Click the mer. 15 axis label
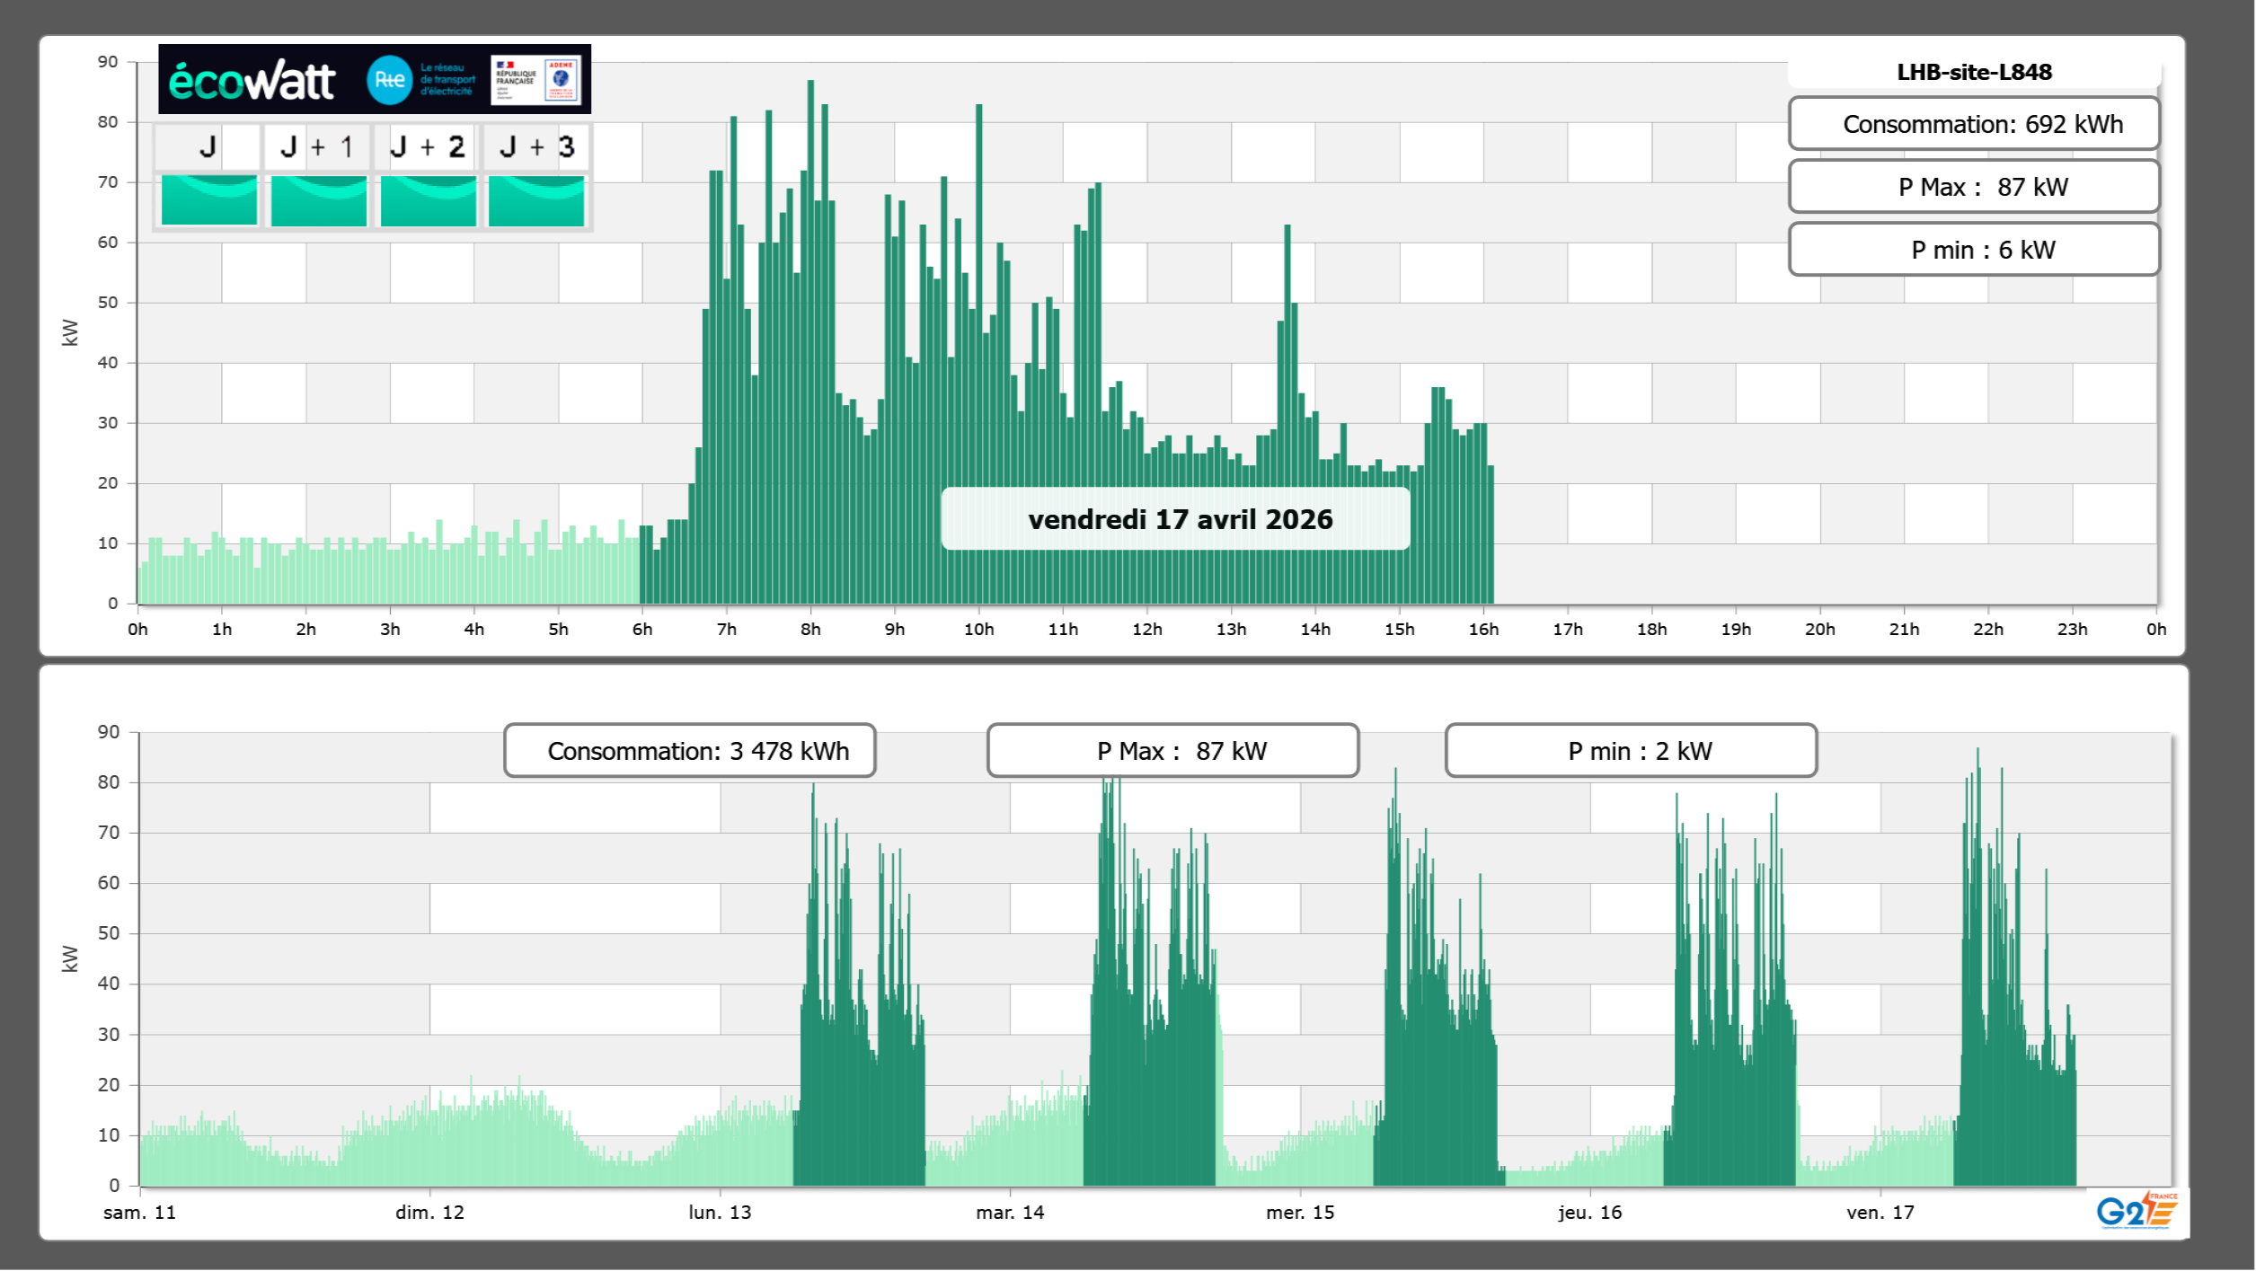This screenshot has width=2256, height=1271. 1300,1213
